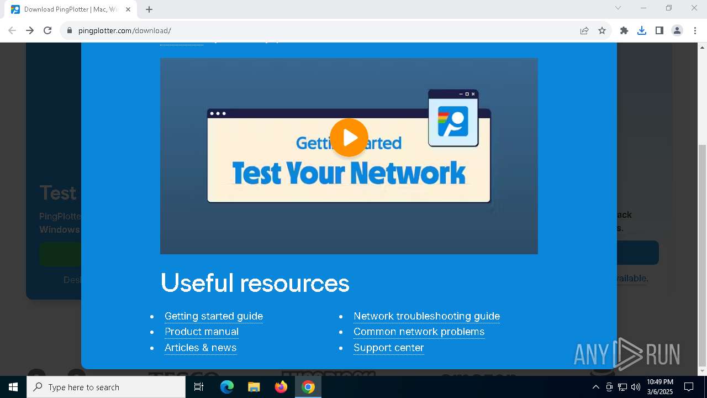Bookmark this page with star icon
This screenshot has height=398, width=707.
coord(602,30)
